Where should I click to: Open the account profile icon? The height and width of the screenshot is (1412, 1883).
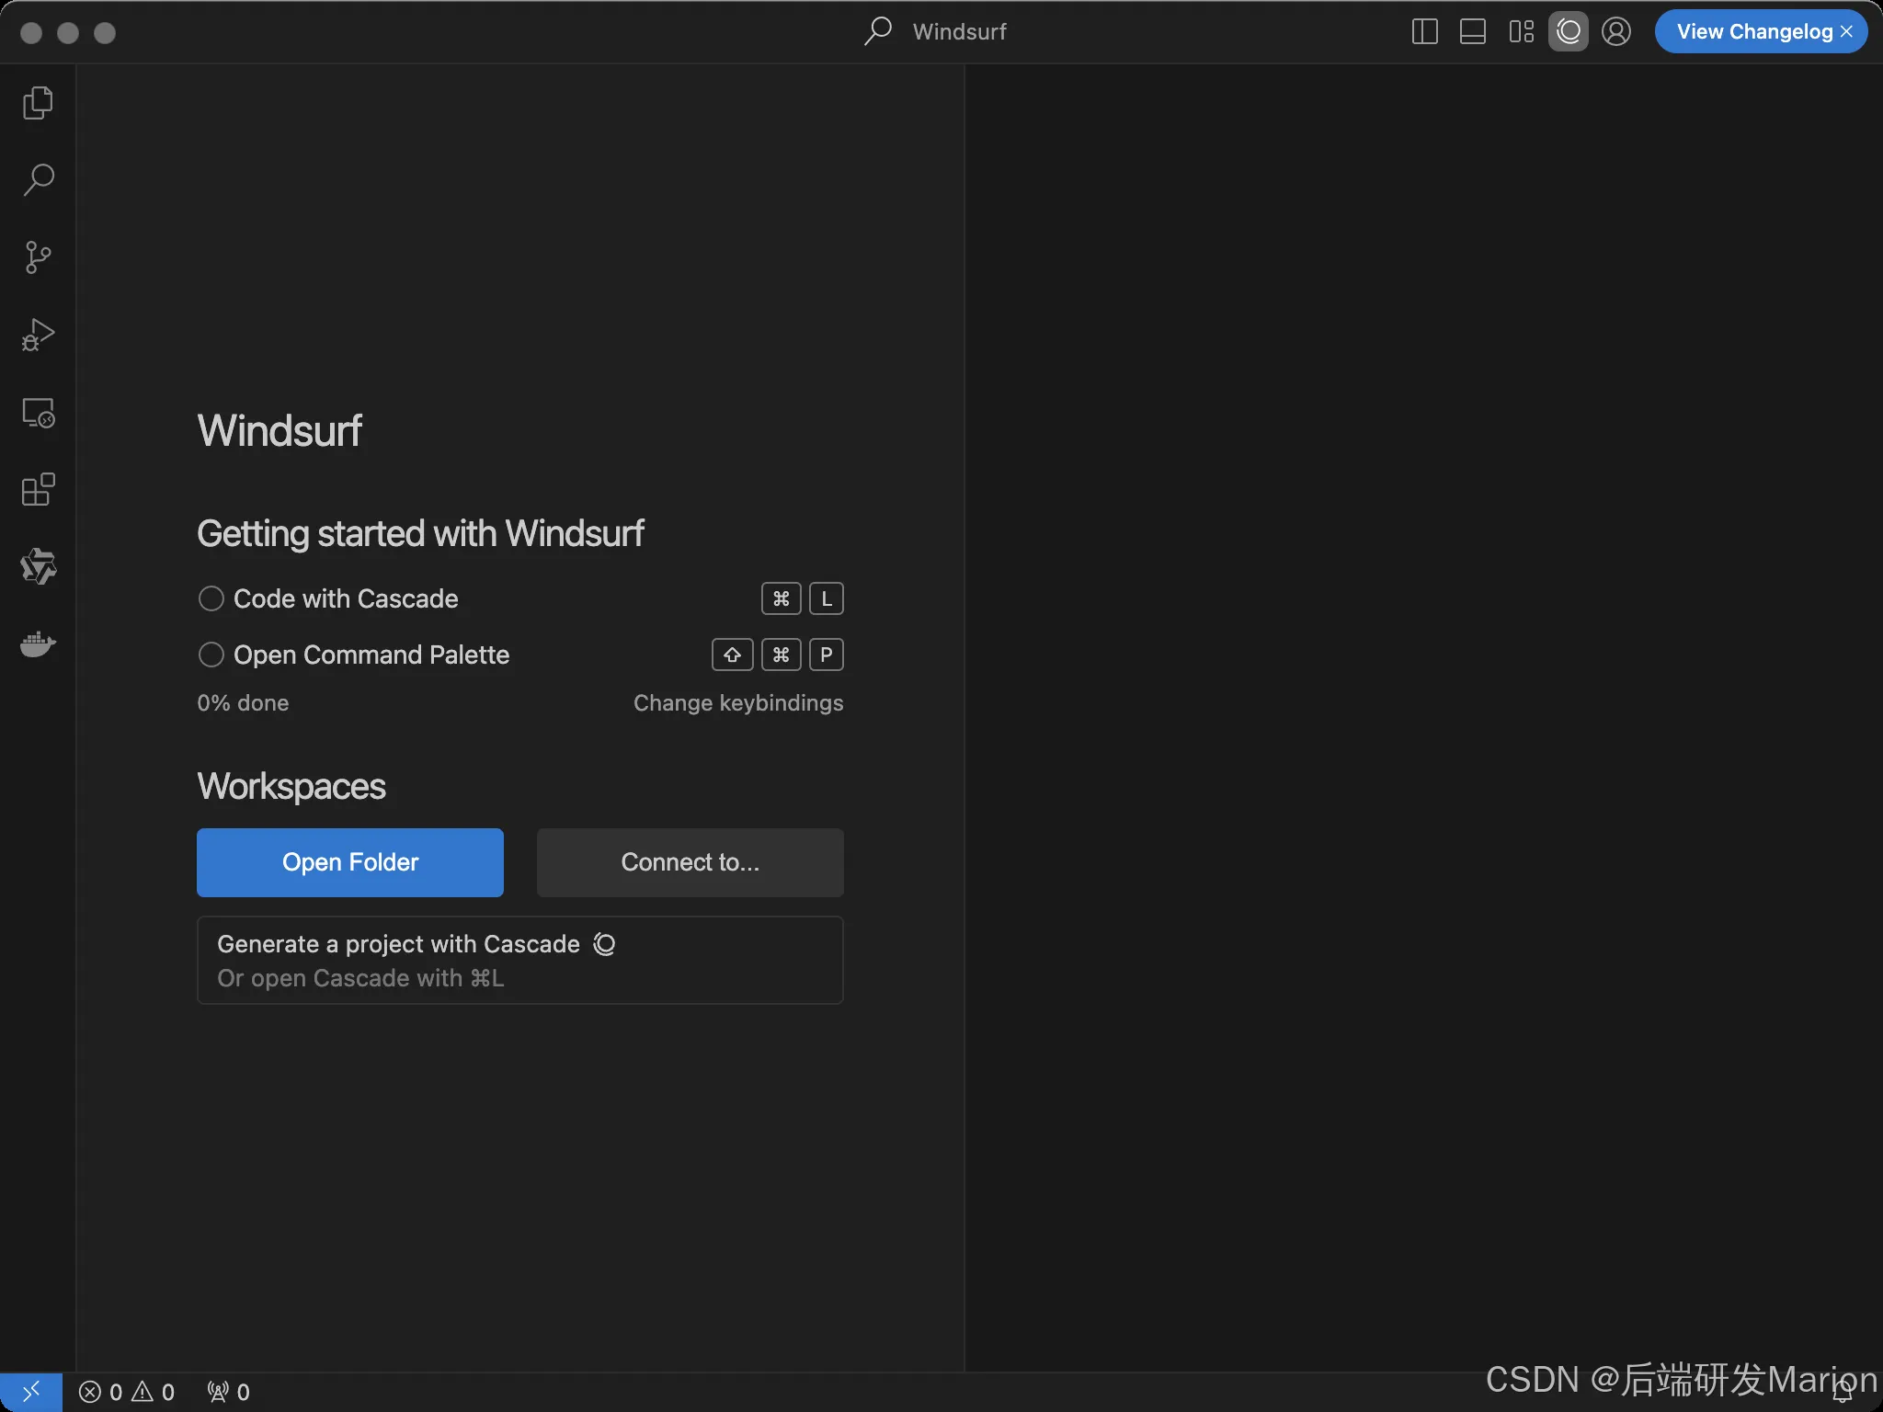point(1616,31)
